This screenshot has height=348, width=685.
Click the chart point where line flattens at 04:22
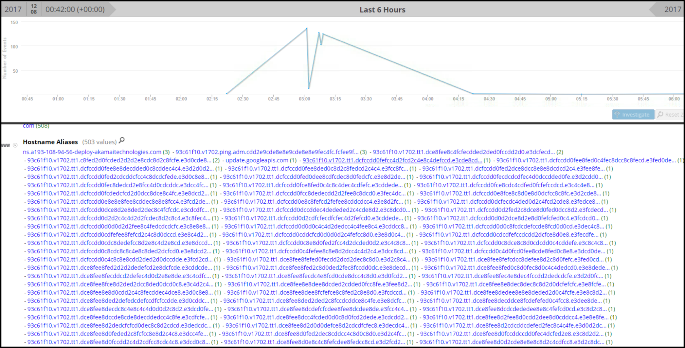coord(473,94)
